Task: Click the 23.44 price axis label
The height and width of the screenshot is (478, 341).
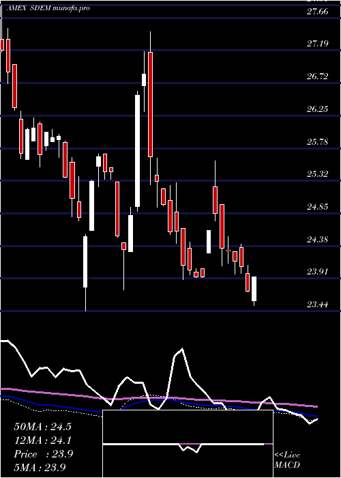Action: pos(318,305)
